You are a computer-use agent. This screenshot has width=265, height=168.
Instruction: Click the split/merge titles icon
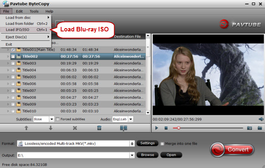point(124,128)
